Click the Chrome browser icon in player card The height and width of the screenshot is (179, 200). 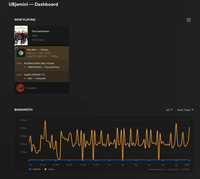pyautogui.click(x=21, y=53)
